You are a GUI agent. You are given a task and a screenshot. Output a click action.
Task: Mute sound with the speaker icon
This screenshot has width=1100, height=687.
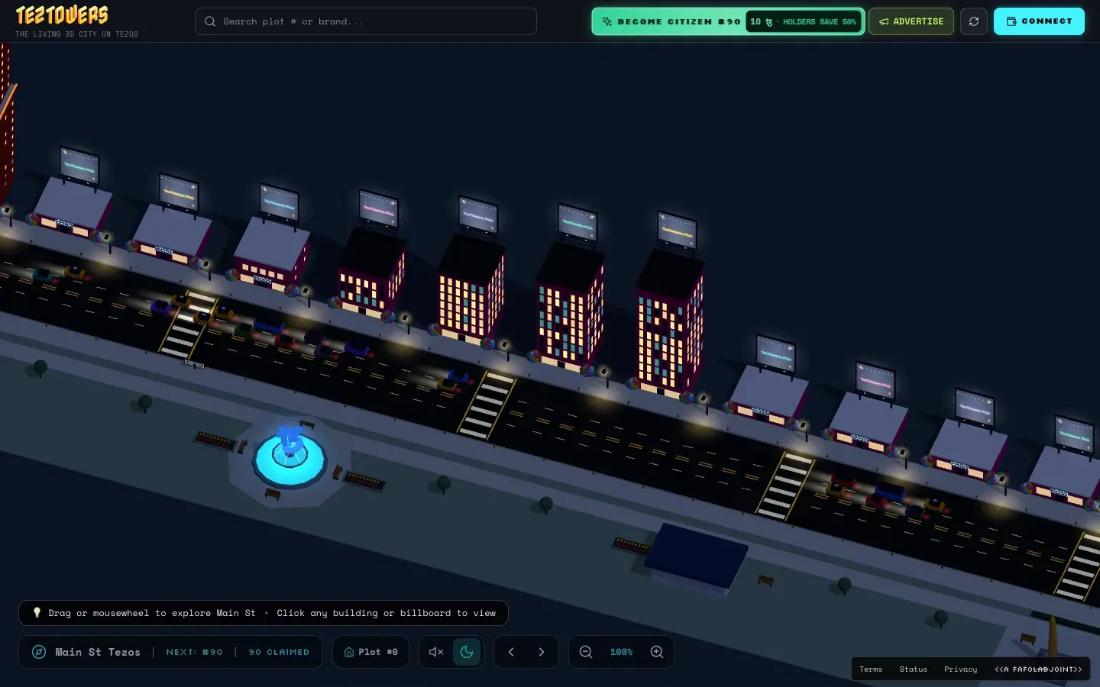click(x=436, y=652)
